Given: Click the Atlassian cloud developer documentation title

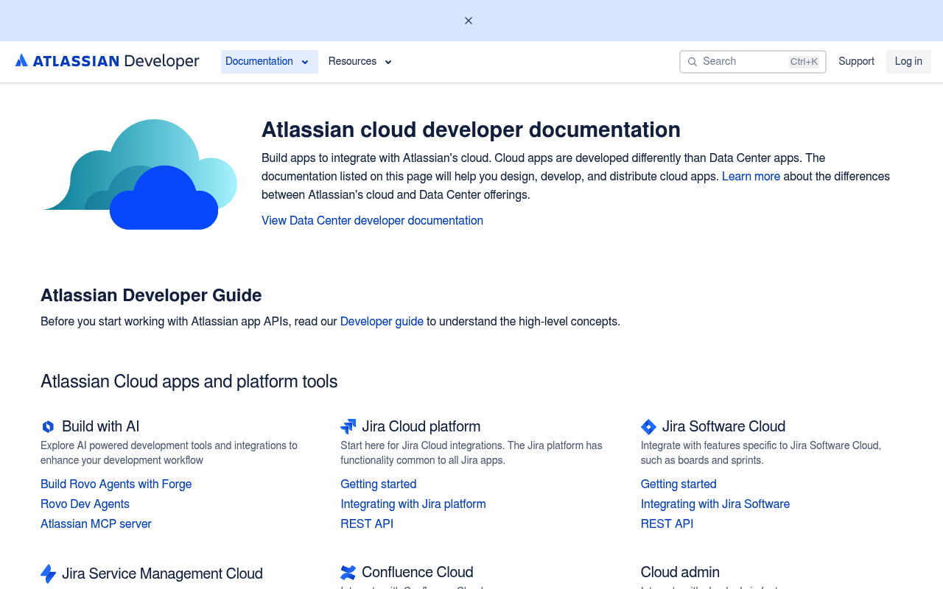Looking at the screenshot, I should 471,130.
